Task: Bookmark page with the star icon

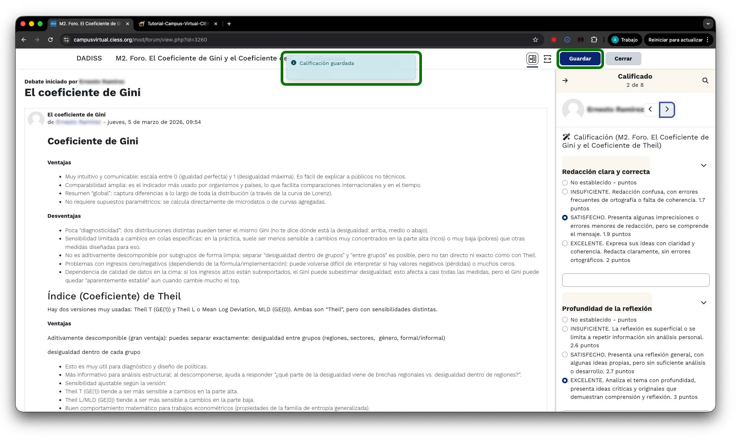Action: pyautogui.click(x=535, y=40)
